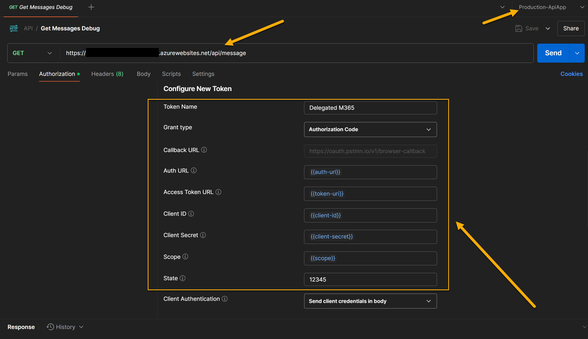The width and height of the screenshot is (588, 339).
Task: Click the Share button
Action: click(x=571, y=28)
